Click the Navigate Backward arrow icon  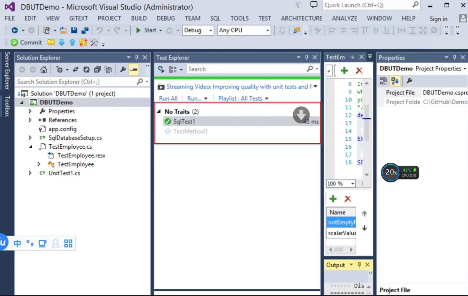pyautogui.click(x=14, y=30)
